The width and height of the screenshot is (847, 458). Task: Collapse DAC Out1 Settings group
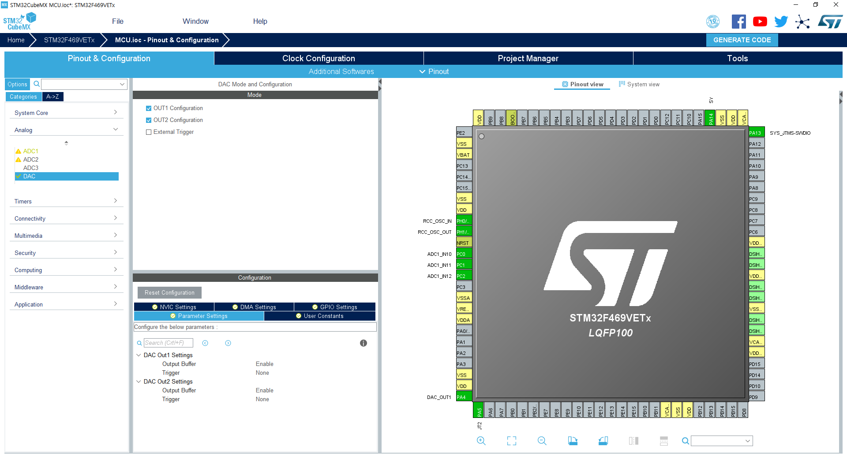pos(139,355)
